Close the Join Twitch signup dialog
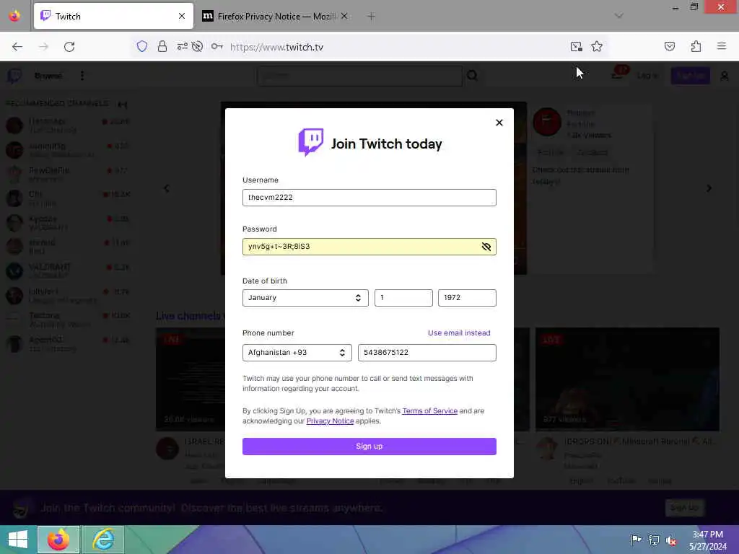The width and height of the screenshot is (739, 554). 499,123
